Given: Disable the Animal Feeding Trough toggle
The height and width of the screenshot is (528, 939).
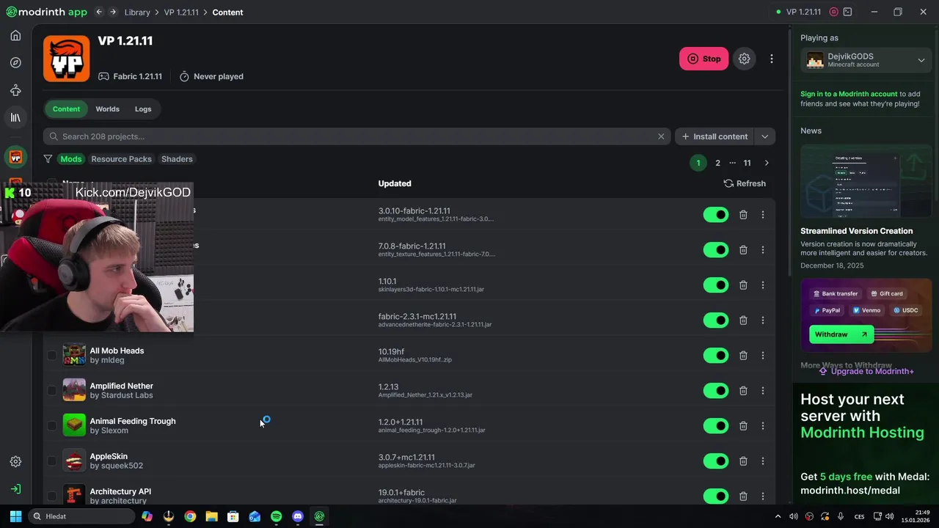Looking at the screenshot, I should (x=716, y=426).
